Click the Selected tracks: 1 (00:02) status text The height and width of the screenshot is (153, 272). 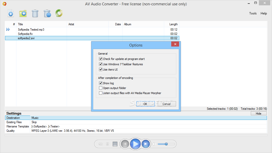click(x=222, y=109)
